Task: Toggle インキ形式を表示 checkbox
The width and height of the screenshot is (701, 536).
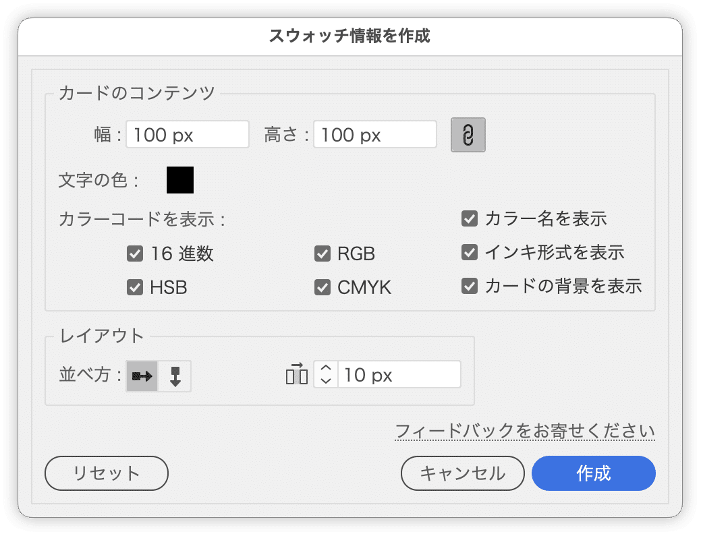Action: pos(470,252)
